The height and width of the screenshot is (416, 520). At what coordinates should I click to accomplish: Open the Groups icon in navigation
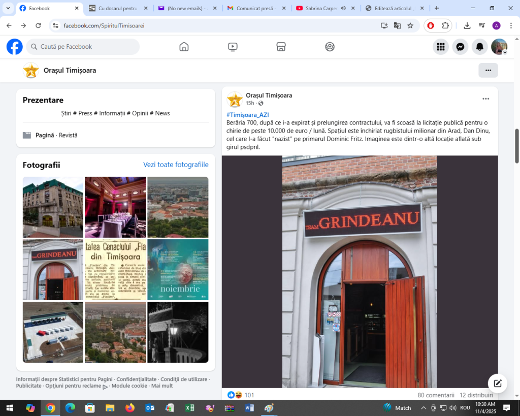(330, 47)
